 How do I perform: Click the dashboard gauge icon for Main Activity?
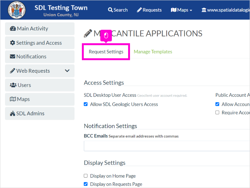click(x=13, y=29)
